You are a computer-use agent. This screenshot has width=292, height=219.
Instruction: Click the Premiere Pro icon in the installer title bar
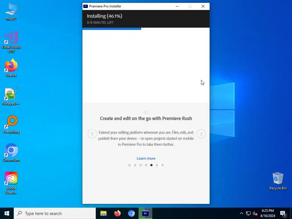86,6
